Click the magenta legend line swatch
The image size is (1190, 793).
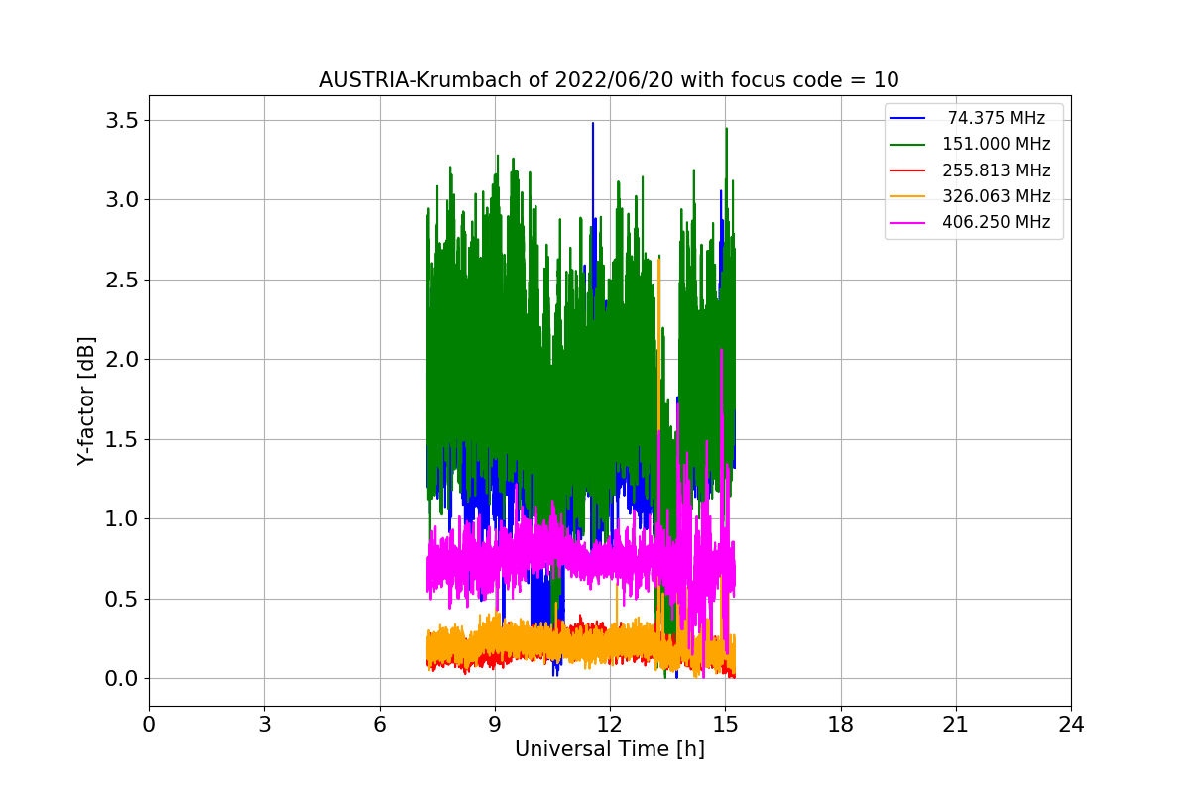click(x=907, y=222)
